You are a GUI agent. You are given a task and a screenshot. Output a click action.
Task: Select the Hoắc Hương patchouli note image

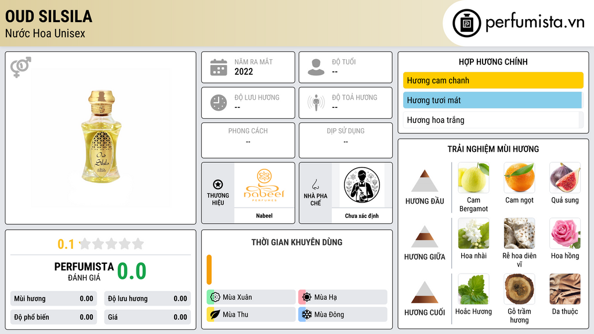(473, 289)
